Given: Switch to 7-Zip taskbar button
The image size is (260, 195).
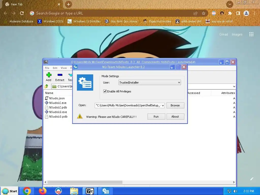Looking at the screenshot, I should tap(90, 191).
